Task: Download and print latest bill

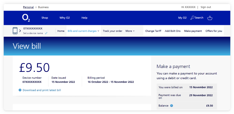Action: coord(42,90)
